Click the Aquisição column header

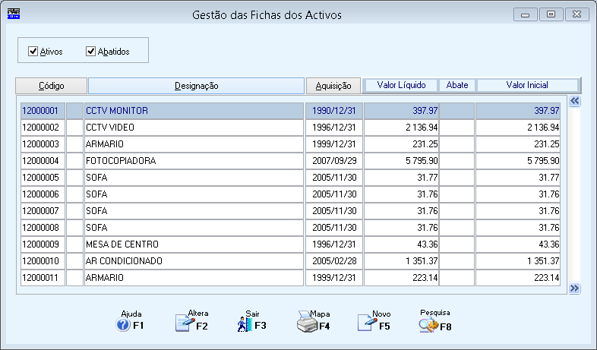click(x=333, y=86)
